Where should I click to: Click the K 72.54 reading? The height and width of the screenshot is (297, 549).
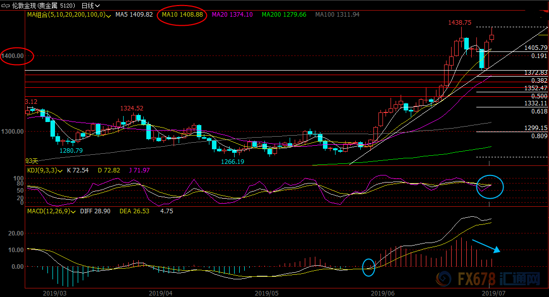click(x=78, y=170)
